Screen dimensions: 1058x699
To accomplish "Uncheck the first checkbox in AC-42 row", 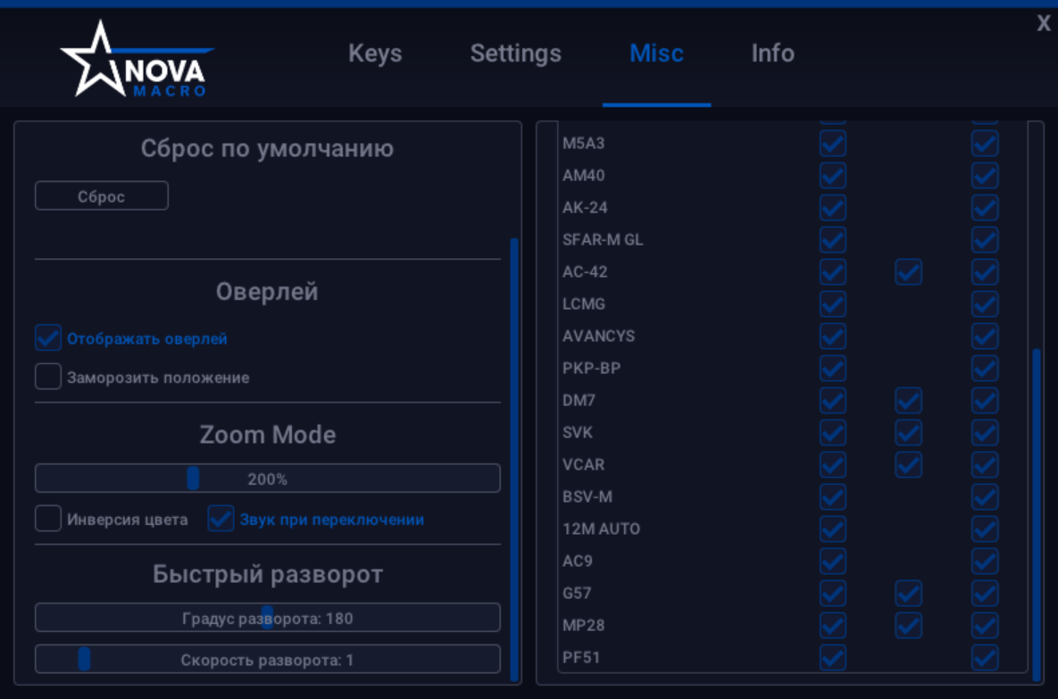I will tap(833, 272).
